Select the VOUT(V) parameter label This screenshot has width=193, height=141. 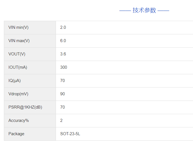(17, 54)
